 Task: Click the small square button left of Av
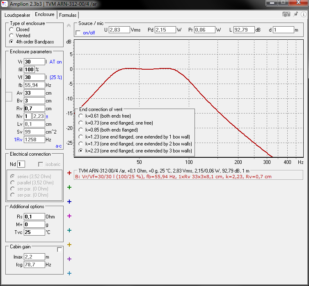coord(9,97)
